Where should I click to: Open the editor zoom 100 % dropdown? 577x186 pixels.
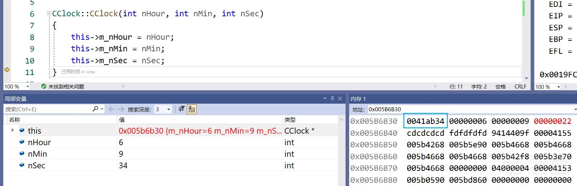[28, 87]
